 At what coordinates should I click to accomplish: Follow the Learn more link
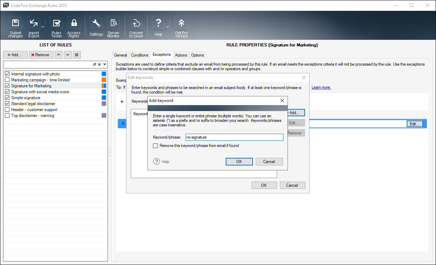pos(321,87)
